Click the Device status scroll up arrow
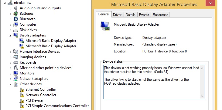 click(202, 68)
